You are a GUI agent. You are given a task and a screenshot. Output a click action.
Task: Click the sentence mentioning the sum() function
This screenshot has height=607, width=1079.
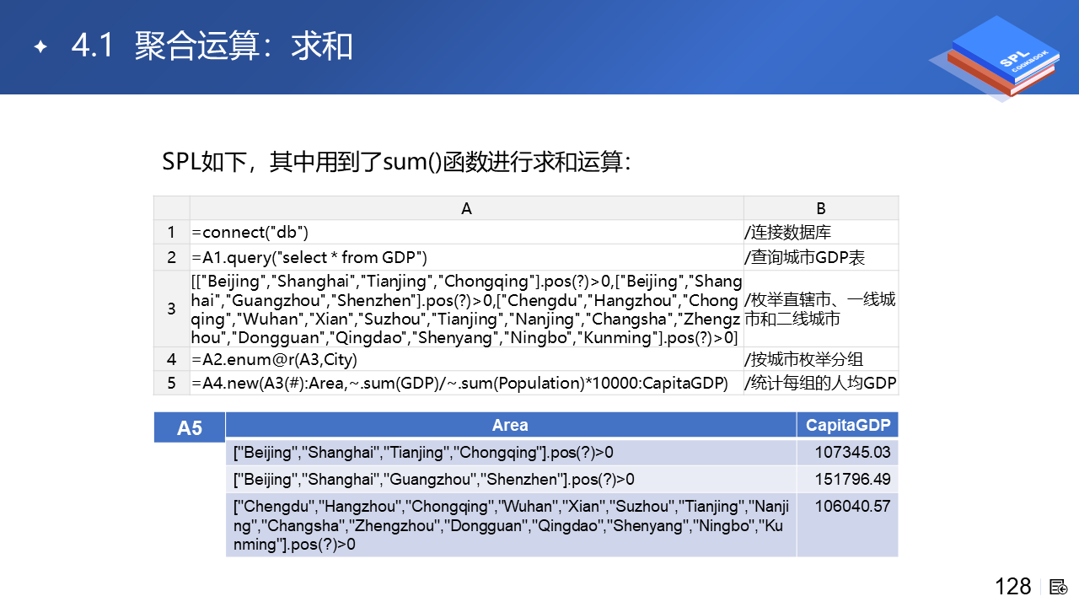(x=396, y=162)
